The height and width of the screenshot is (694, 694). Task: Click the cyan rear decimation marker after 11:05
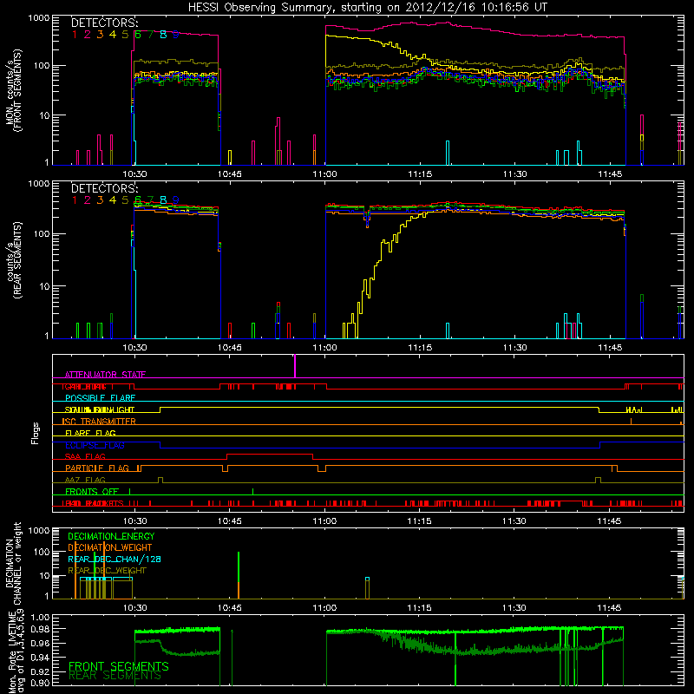tap(367, 579)
